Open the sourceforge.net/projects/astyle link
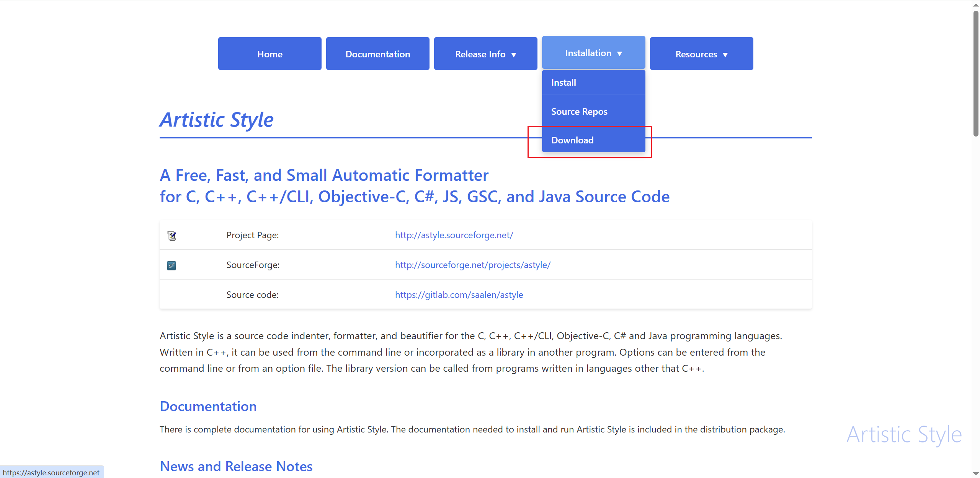 (473, 265)
